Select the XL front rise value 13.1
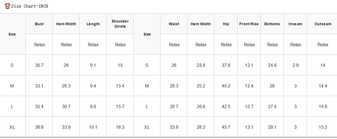Viewport: 337px width, 139px height. (x=249, y=127)
